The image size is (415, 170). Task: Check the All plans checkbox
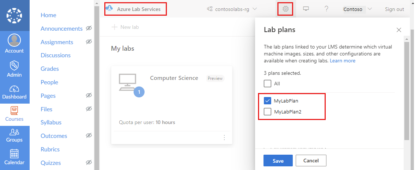pyautogui.click(x=268, y=84)
